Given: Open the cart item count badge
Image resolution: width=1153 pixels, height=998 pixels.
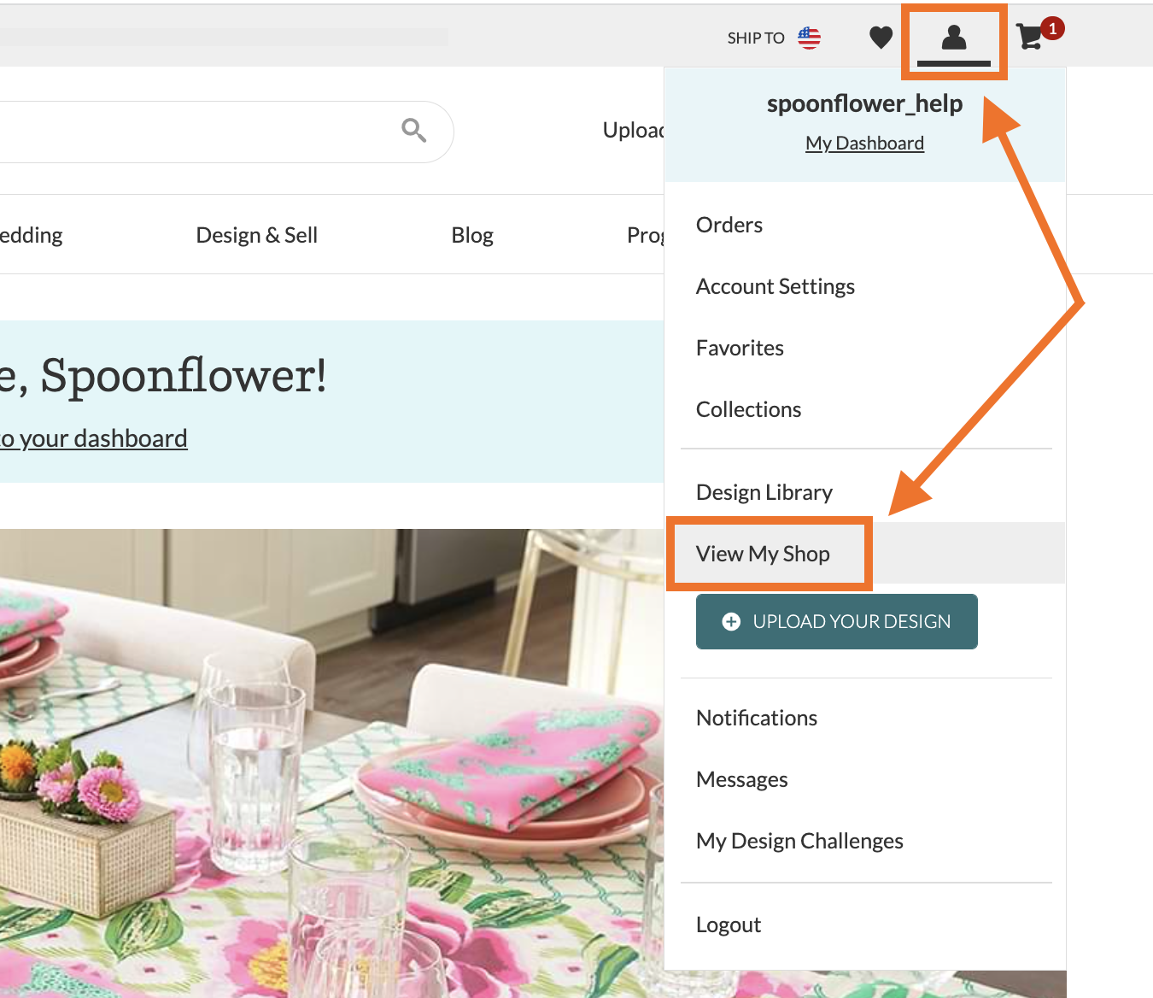Looking at the screenshot, I should pyautogui.click(x=1053, y=28).
